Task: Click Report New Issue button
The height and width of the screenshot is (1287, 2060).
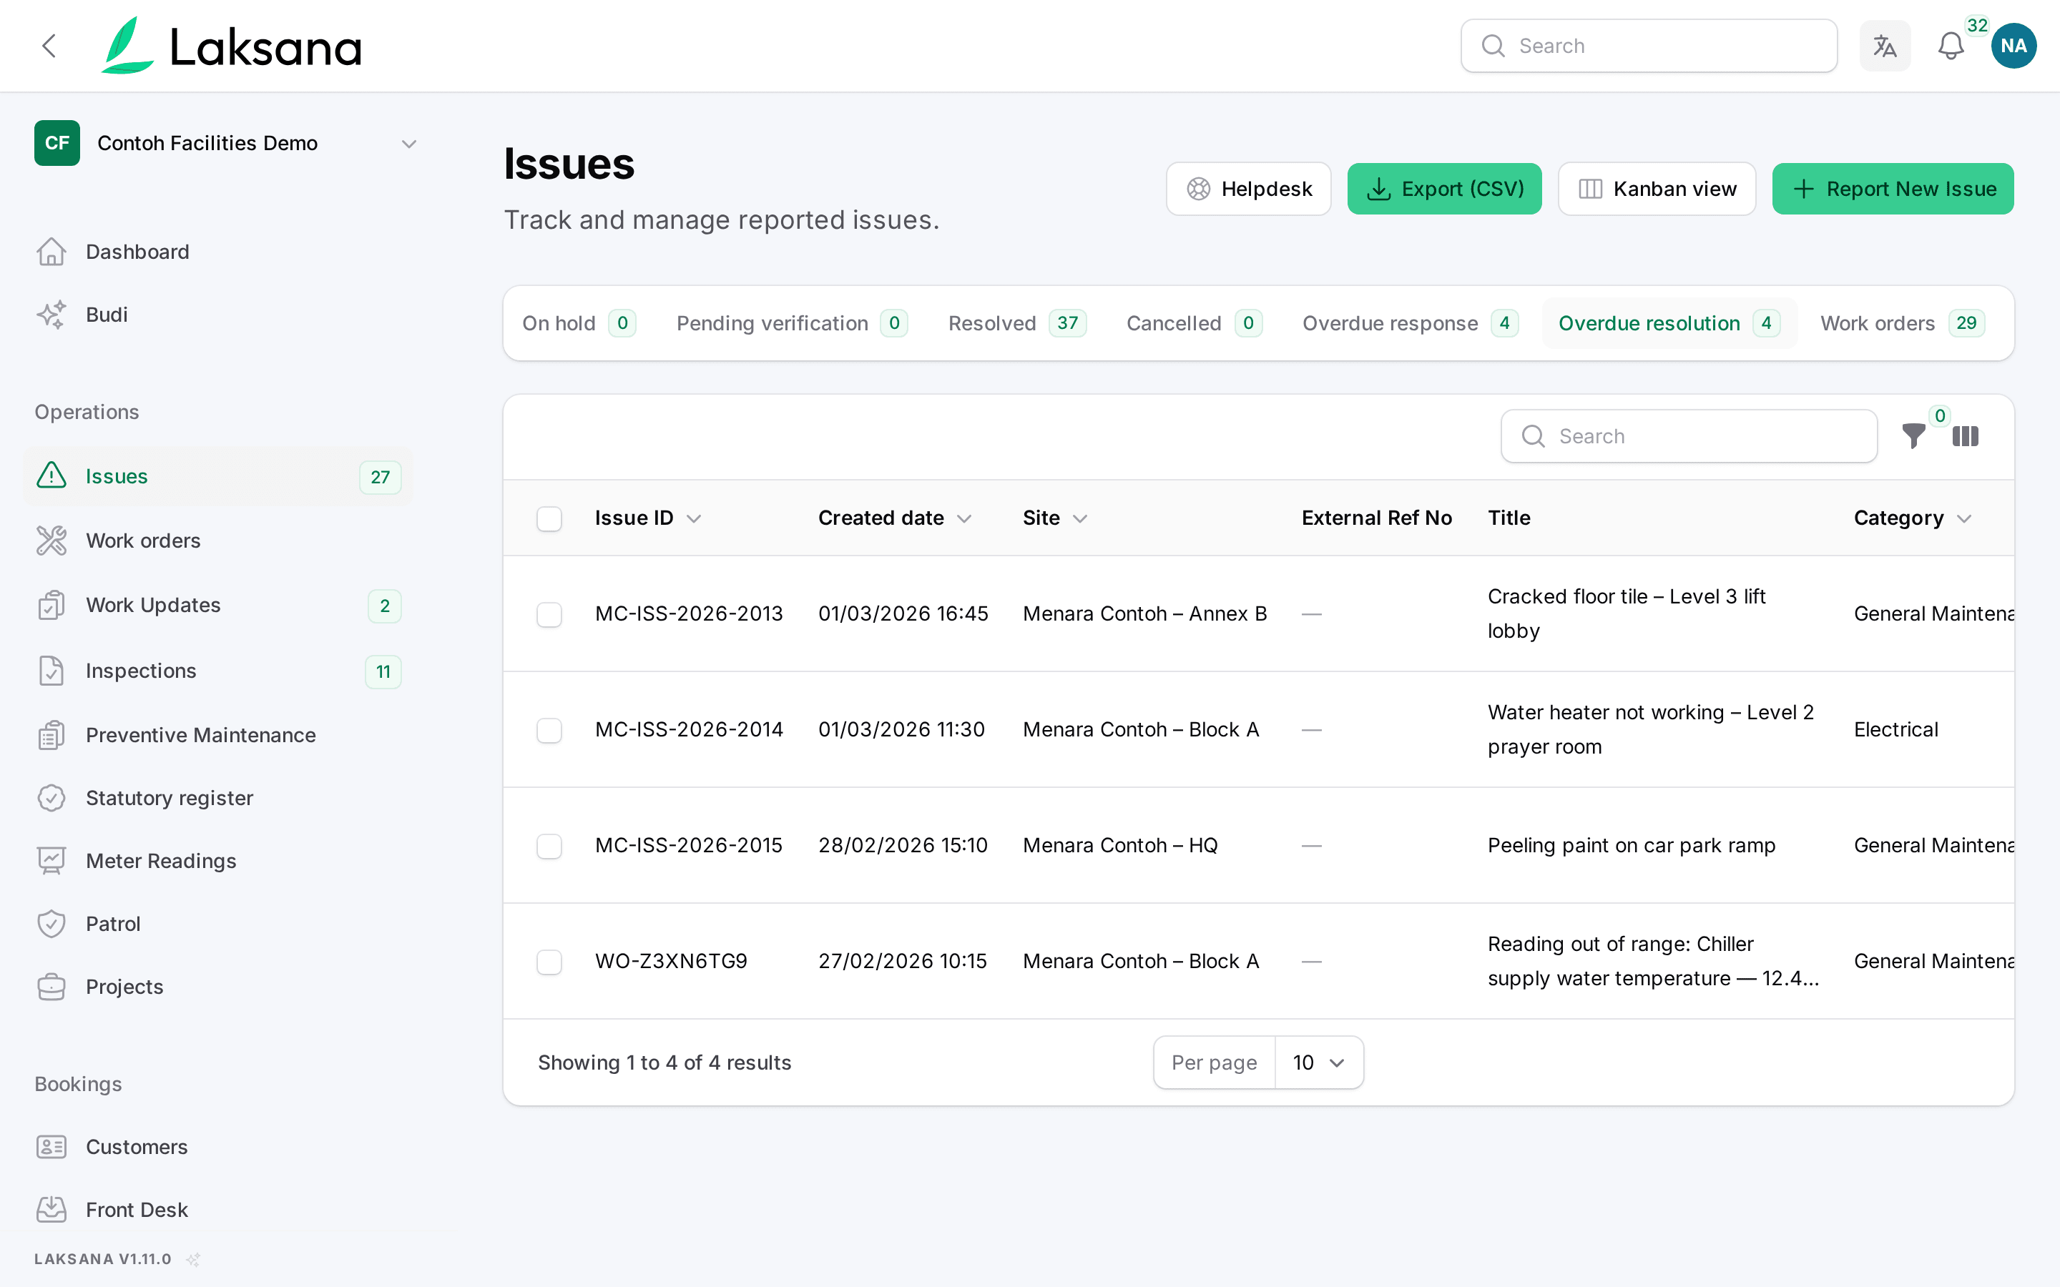Action: [x=1893, y=189]
